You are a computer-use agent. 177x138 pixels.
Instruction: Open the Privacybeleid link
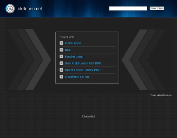(x=88, y=116)
